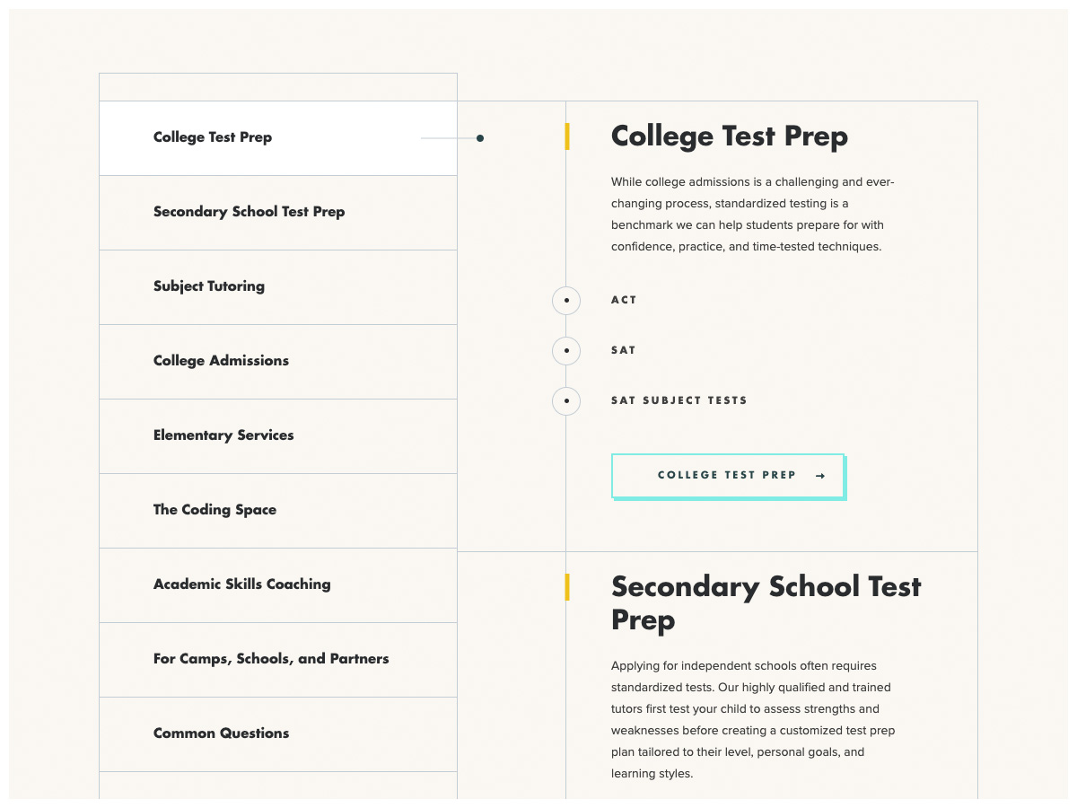Click the yellow marker beside College Test Prep heading

pos(567,137)
